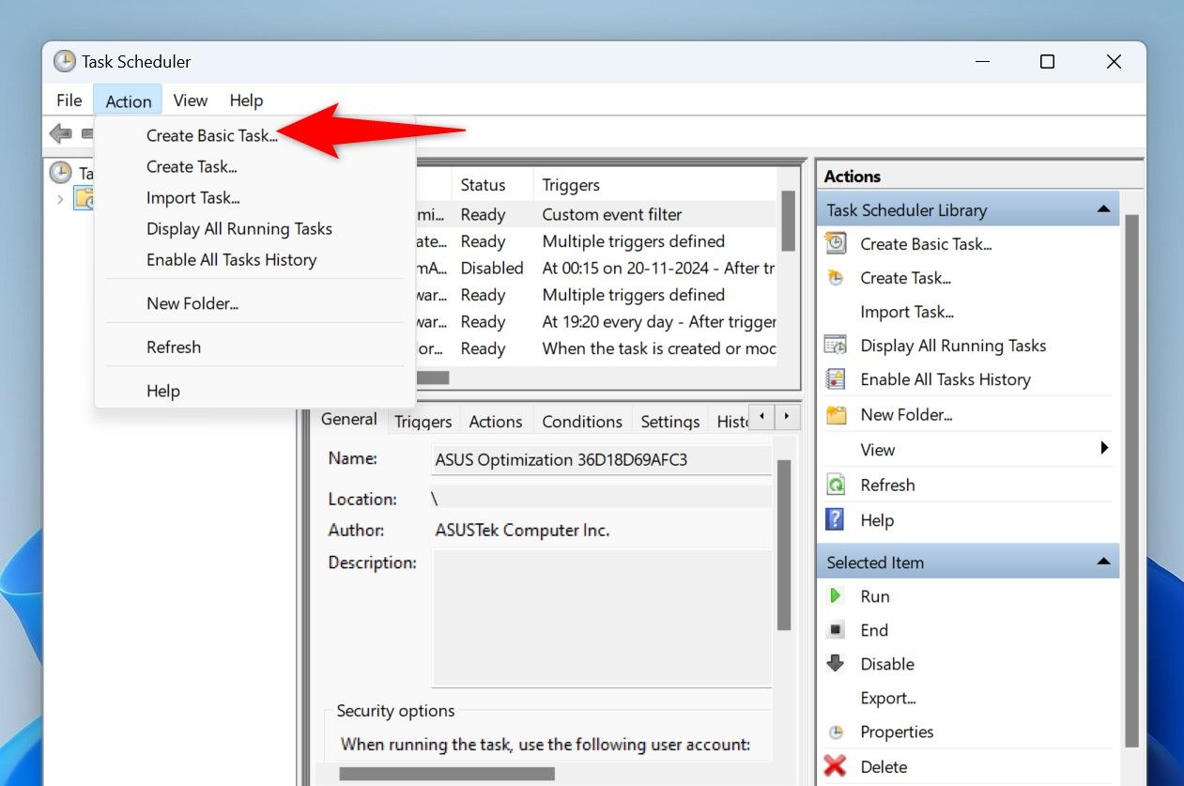Click the New Folder icon in Actions pane
The image size is (1184, 786).
835,414
